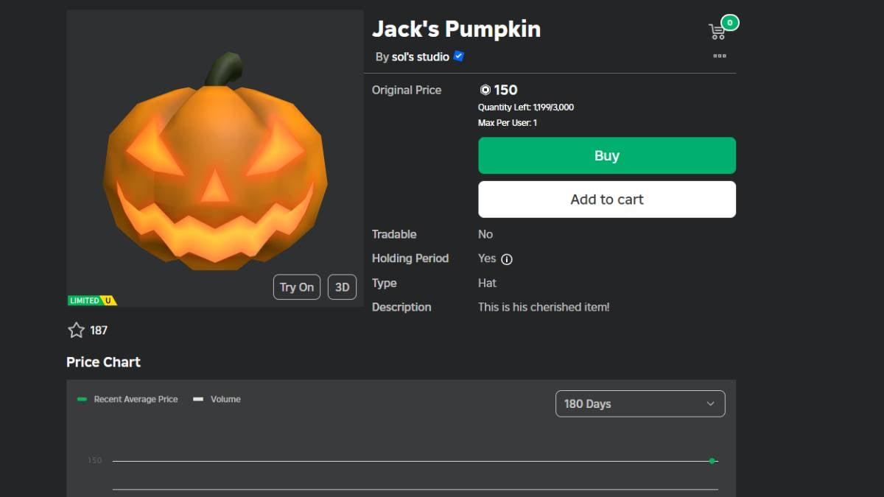Click the verified badge beside sol's studio
Viewport: 884px width, 497px height.
tap(458, 56)
